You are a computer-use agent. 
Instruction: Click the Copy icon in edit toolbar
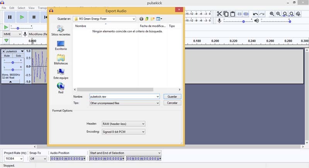[x=226, y=14]
